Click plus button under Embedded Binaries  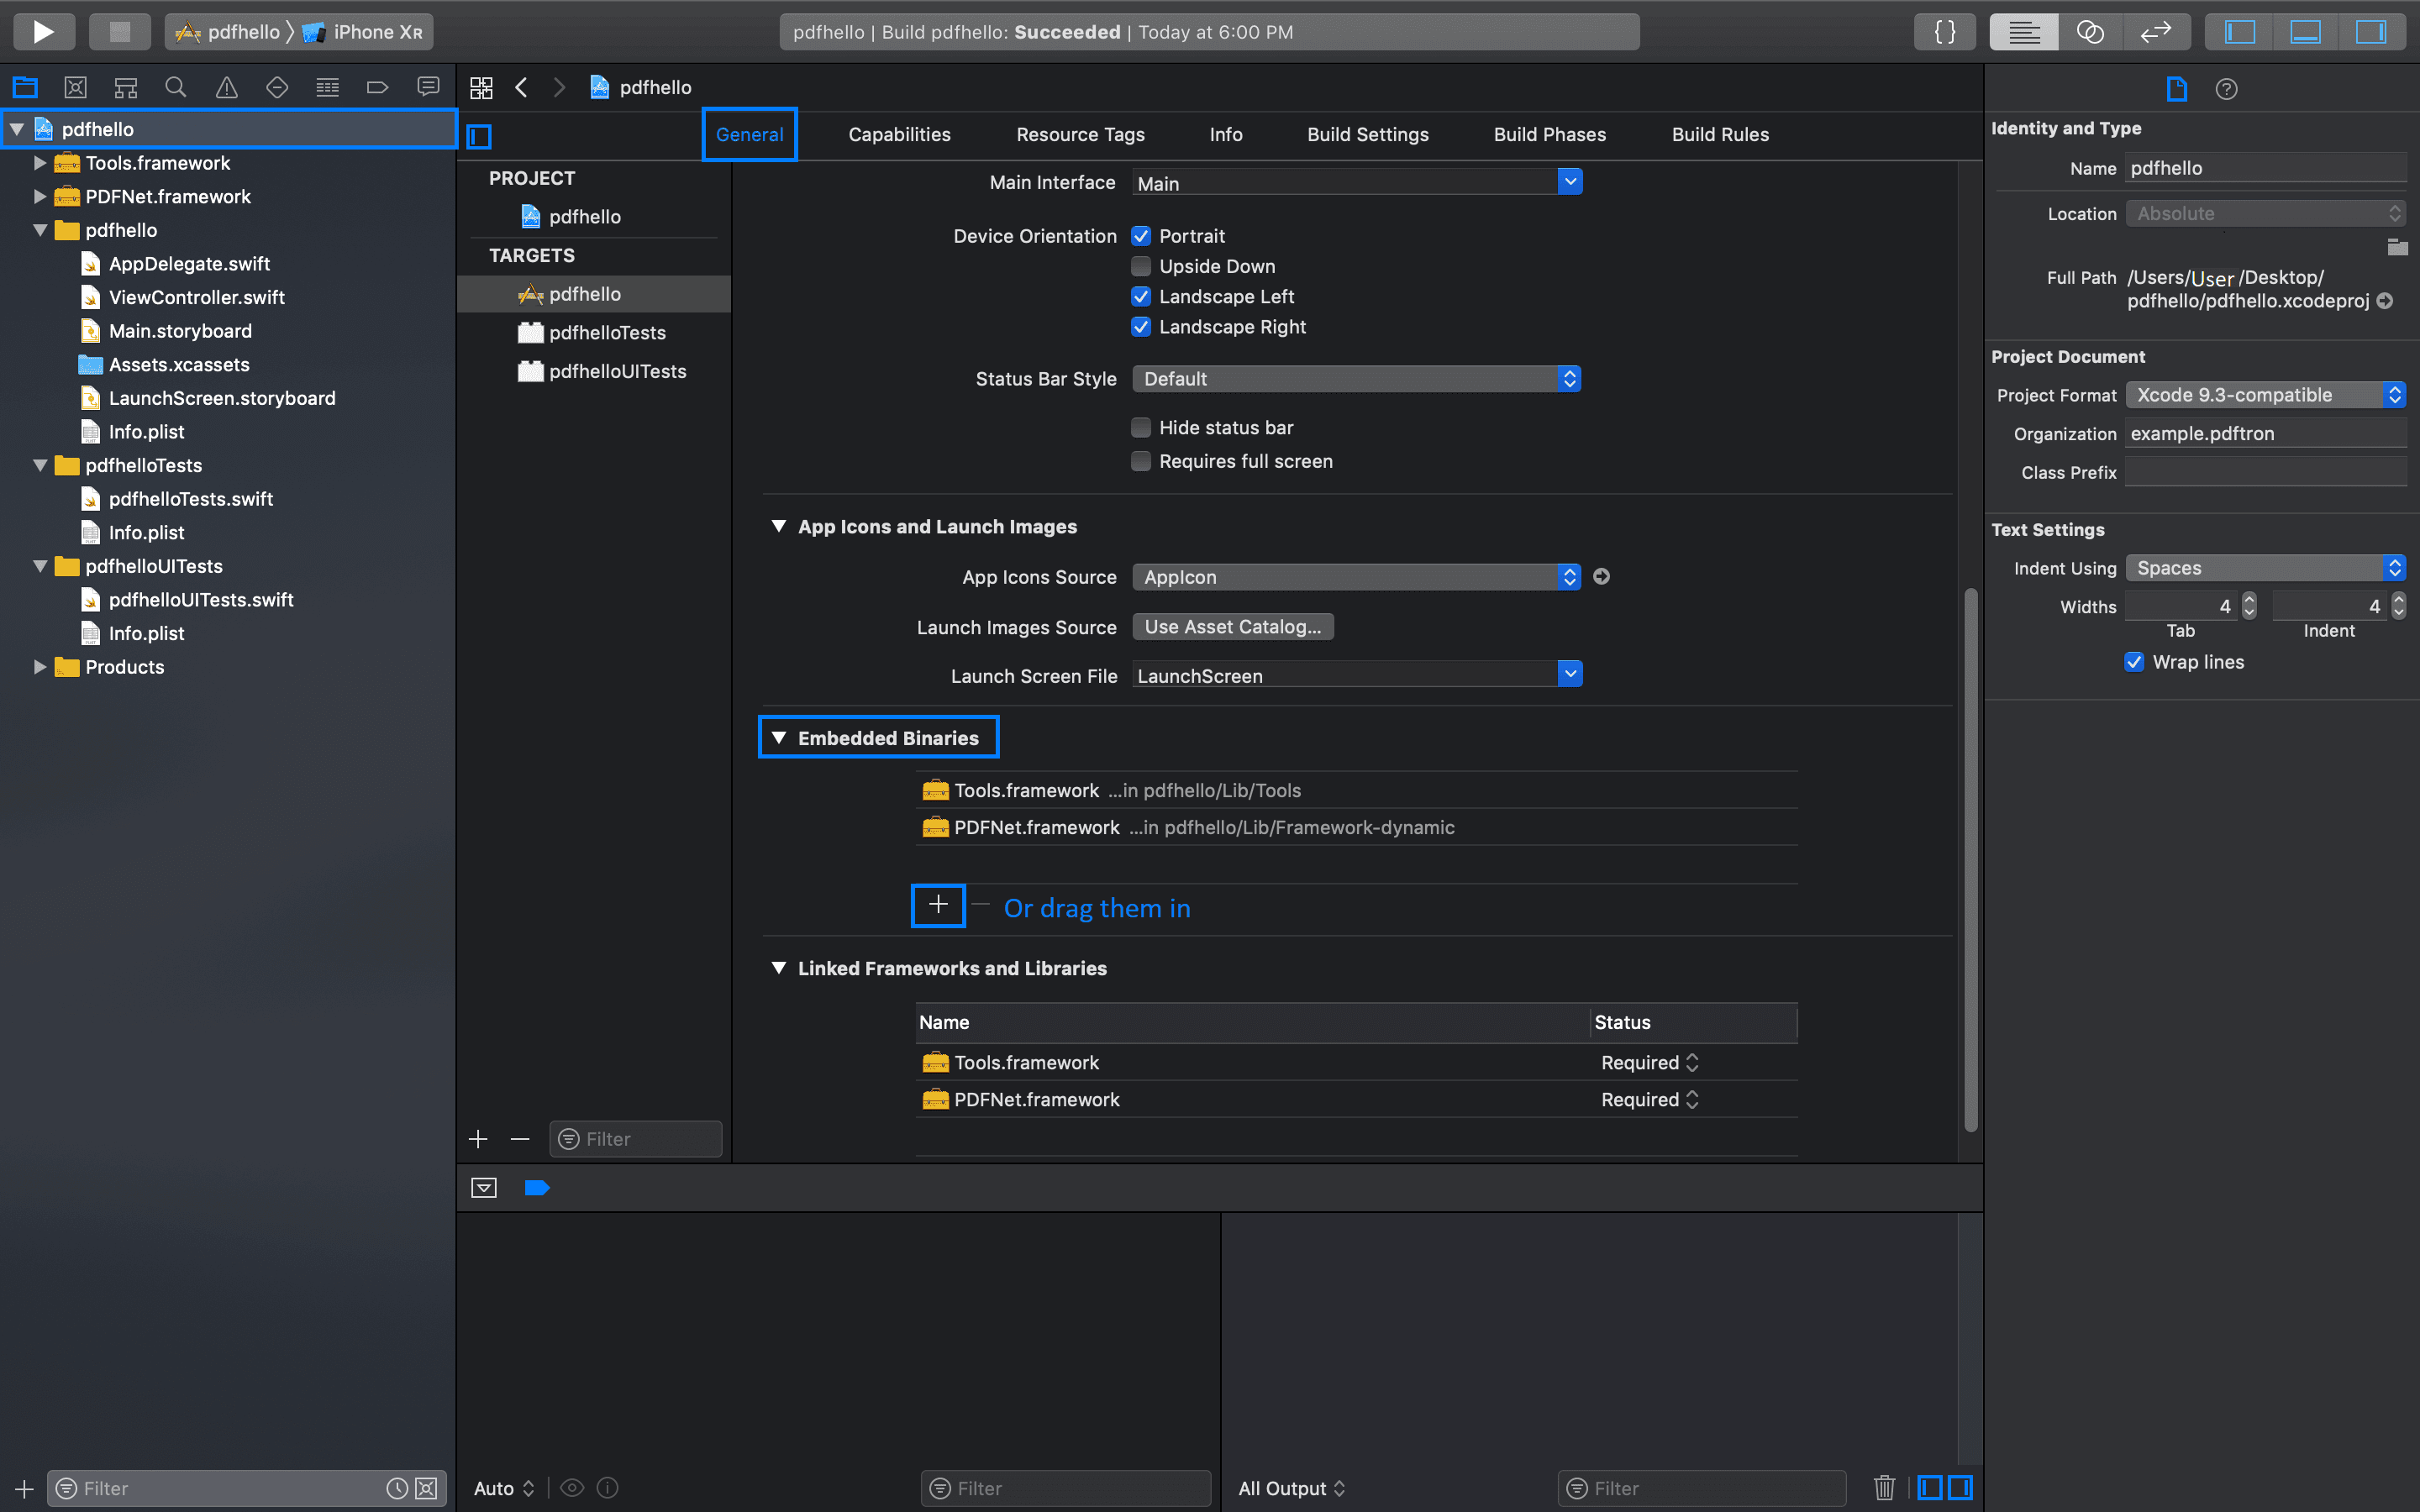click(x=938, y=906)
